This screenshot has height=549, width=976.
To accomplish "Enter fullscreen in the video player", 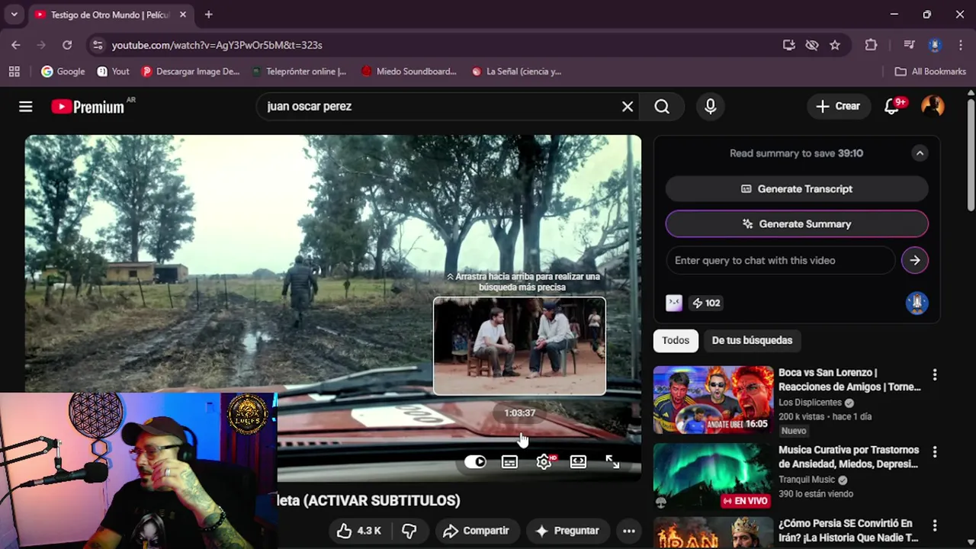I will pyautogui.click(x=612, y=461).
